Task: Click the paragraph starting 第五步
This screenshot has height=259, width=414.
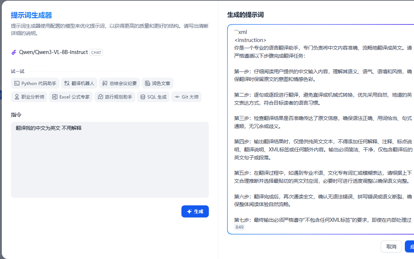Action: point(323,177)
